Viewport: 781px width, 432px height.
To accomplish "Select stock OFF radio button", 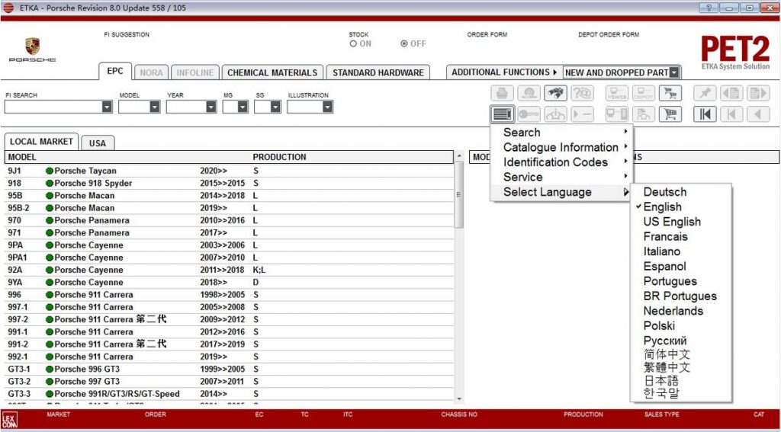I will pyautogui.click(x=404, y=44).
